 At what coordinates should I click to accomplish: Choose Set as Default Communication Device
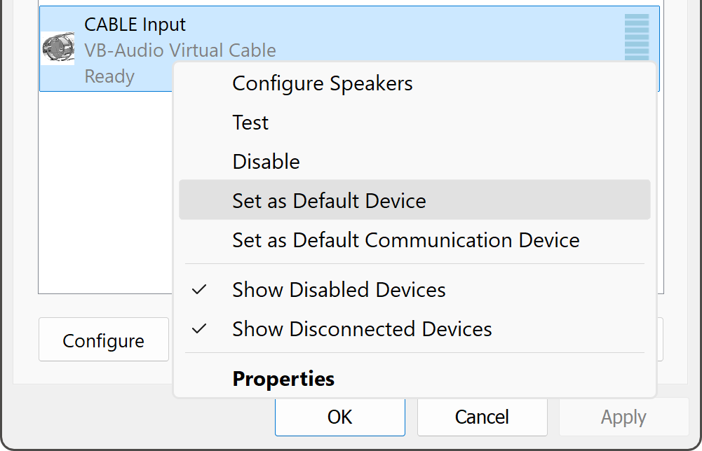(405, 240)
